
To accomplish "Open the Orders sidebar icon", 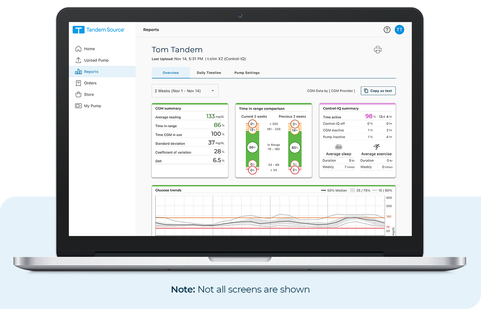I will [78, 83].
